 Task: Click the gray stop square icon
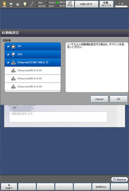click(18, 5)
